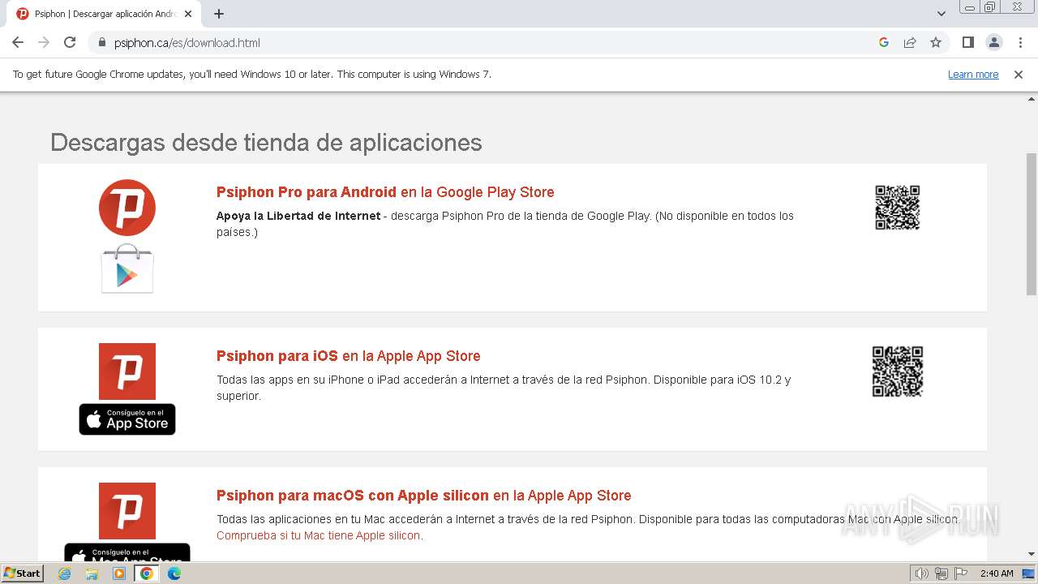Click the volume speaker tray icon
The width and height of the screenshot is (1038, 584).
[x=922, y=573]
